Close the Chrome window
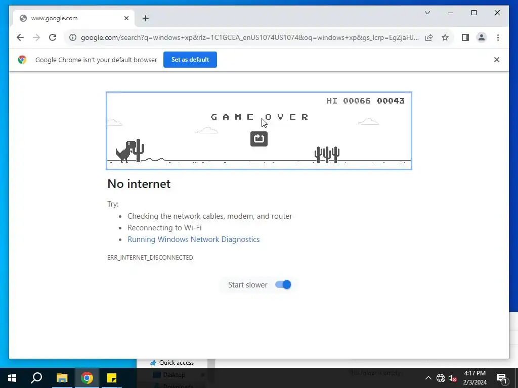 click(x=497, y=13)
